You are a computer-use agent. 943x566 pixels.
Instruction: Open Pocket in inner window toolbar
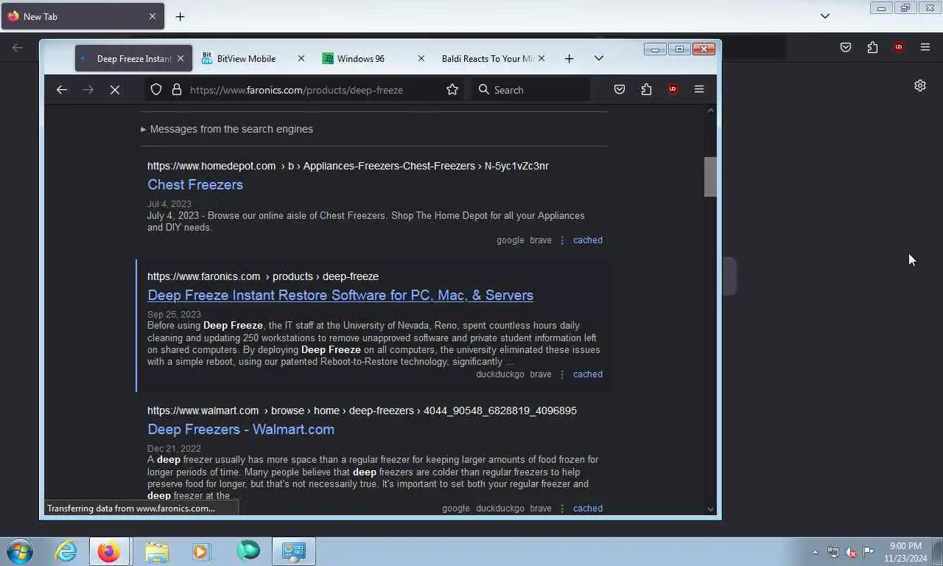620,90
